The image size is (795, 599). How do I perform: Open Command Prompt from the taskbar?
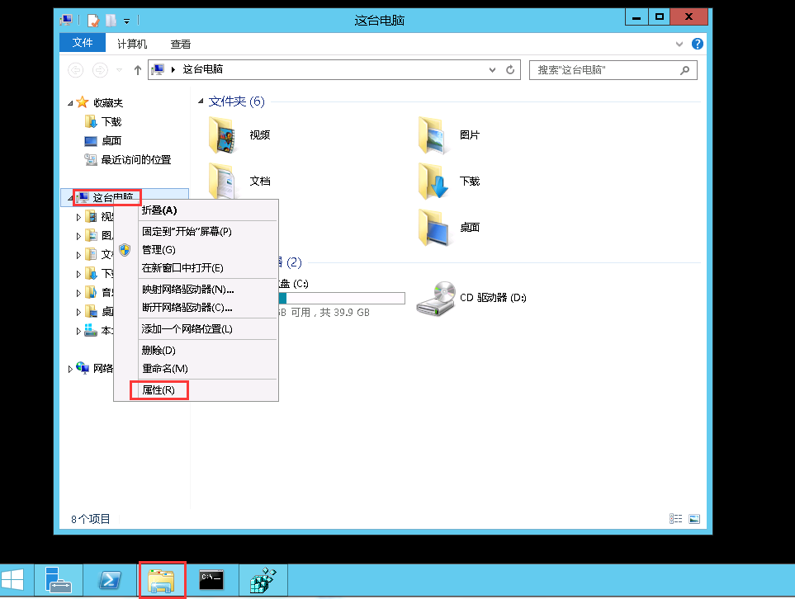211,580
